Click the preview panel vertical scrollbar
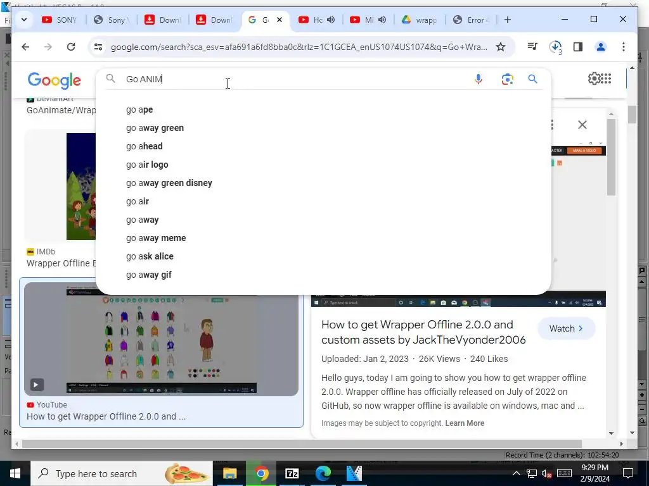Viewport: 649px width, 486px height. tap(612, 156)
